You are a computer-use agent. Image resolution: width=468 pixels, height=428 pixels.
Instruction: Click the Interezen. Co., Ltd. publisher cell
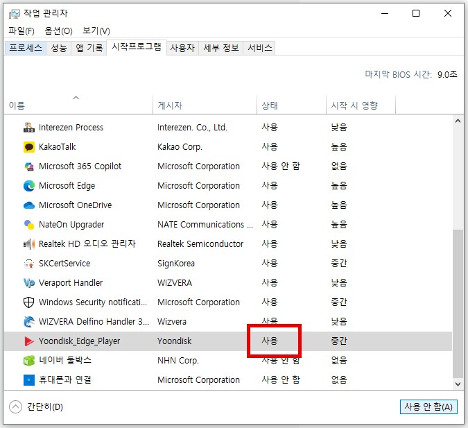pyautogui.click(x=192, y=128)
